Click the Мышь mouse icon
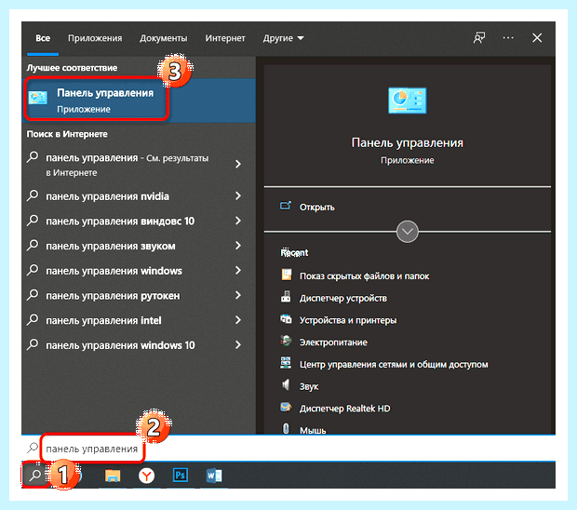Viewport: 577px width, 510px height. point(286,429)
